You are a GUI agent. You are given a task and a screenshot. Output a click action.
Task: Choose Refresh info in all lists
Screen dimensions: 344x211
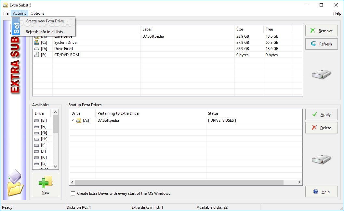pyautogui.click(x=44, y=32)
